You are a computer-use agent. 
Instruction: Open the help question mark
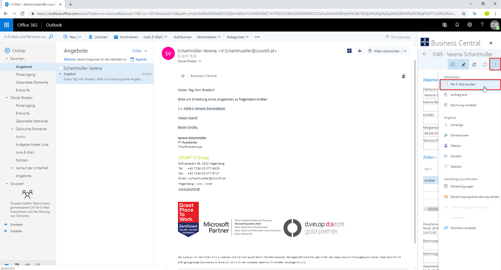coord(482,25)
